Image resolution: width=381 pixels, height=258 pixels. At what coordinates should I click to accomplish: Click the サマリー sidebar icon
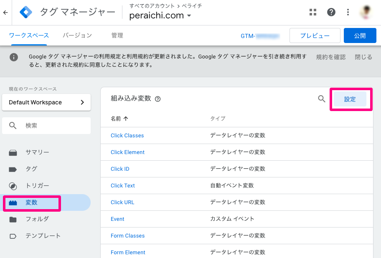(13, 153)
